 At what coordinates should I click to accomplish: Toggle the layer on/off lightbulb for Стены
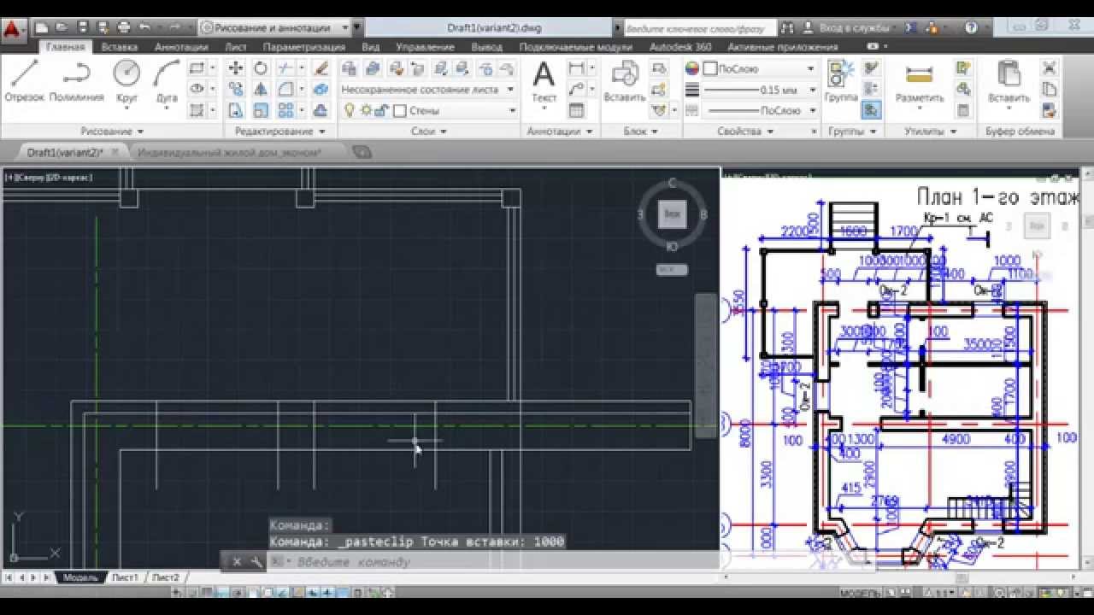350,110
